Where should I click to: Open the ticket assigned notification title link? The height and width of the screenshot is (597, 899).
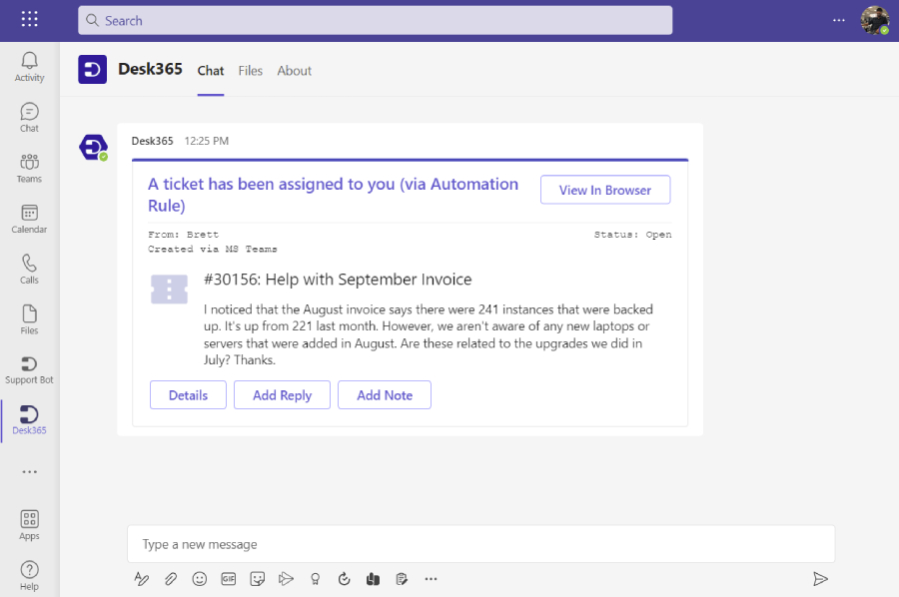point(333,195)
